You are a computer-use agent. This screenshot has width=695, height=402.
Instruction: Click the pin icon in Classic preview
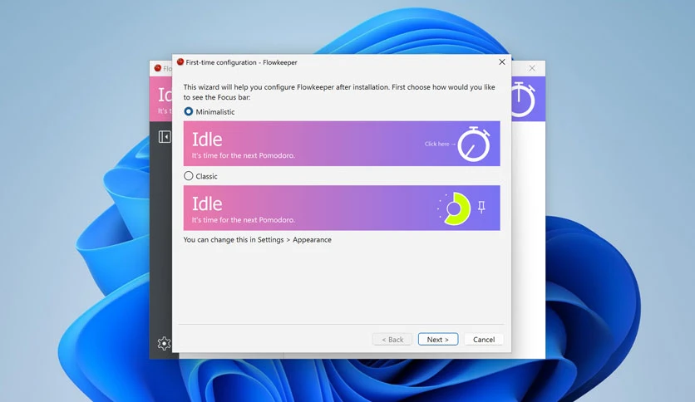[482, 207]
